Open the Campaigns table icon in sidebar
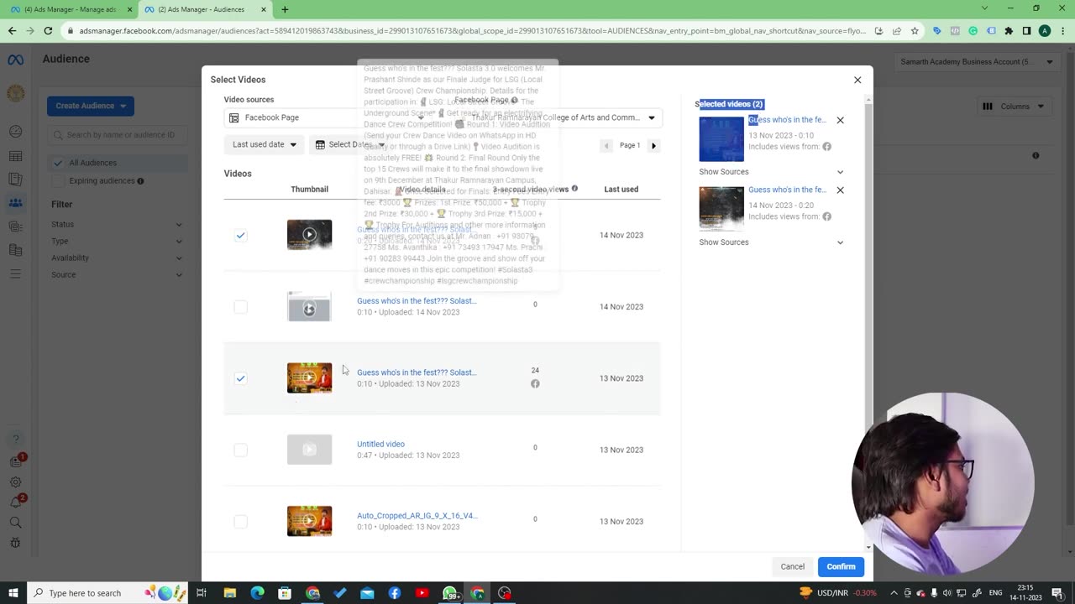Screen dimensions: 1075x604 tap(15, 156)
